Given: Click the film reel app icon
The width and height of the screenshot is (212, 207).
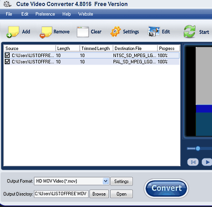Looking at the screenshot, I should pos(7,4).
